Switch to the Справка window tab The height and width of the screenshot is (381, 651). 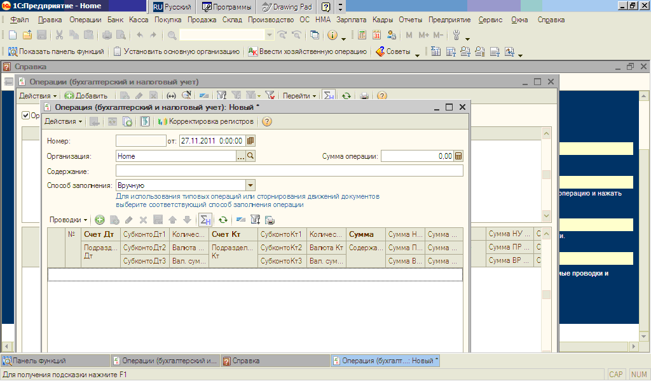pyautogui.click(x=275, y=361)
